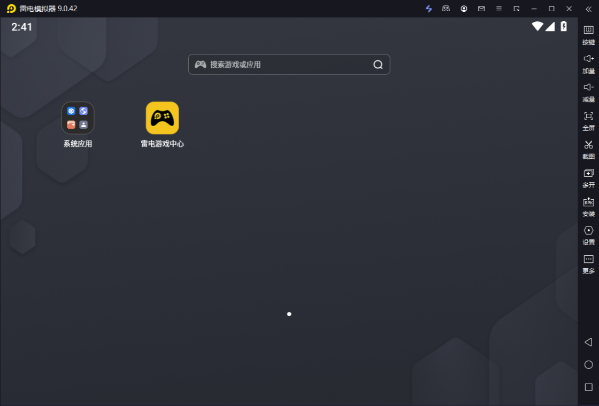Launch the 雷电游戏中心 app
This screenshot has height=406, width=599.
[162, 118]
